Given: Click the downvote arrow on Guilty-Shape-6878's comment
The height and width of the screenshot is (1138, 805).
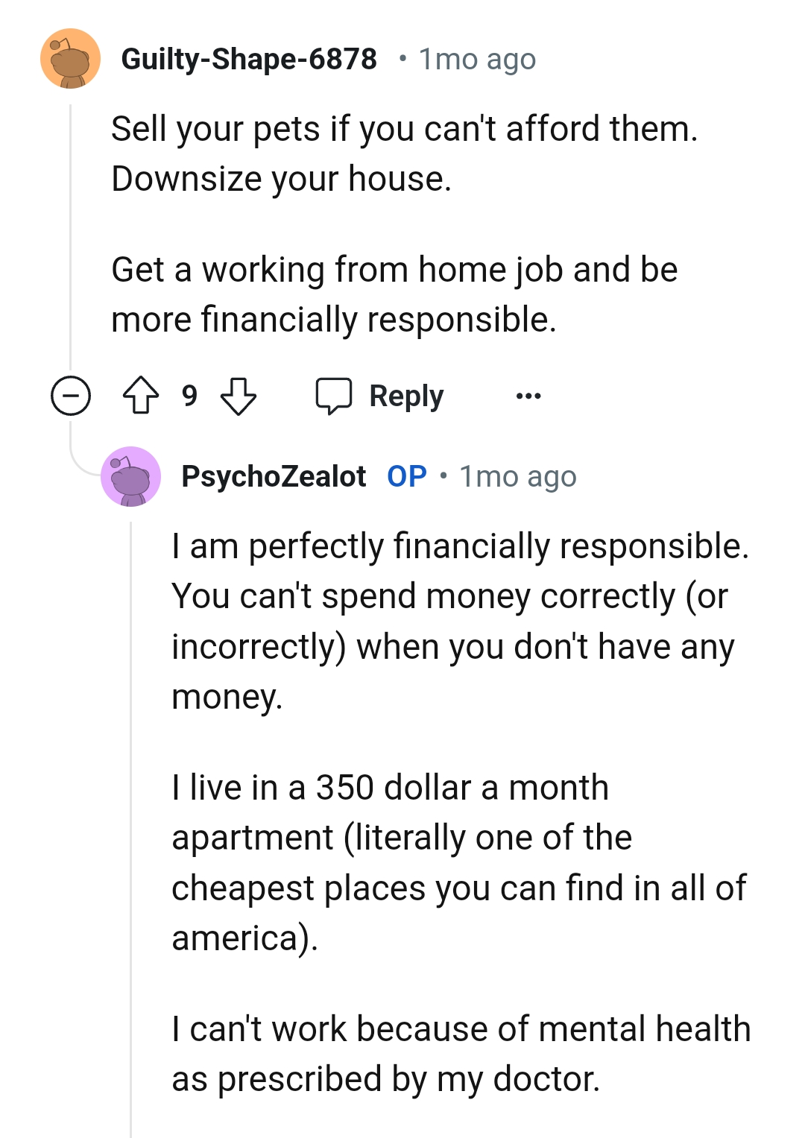Looking at the screenshot, I should 240,396.
